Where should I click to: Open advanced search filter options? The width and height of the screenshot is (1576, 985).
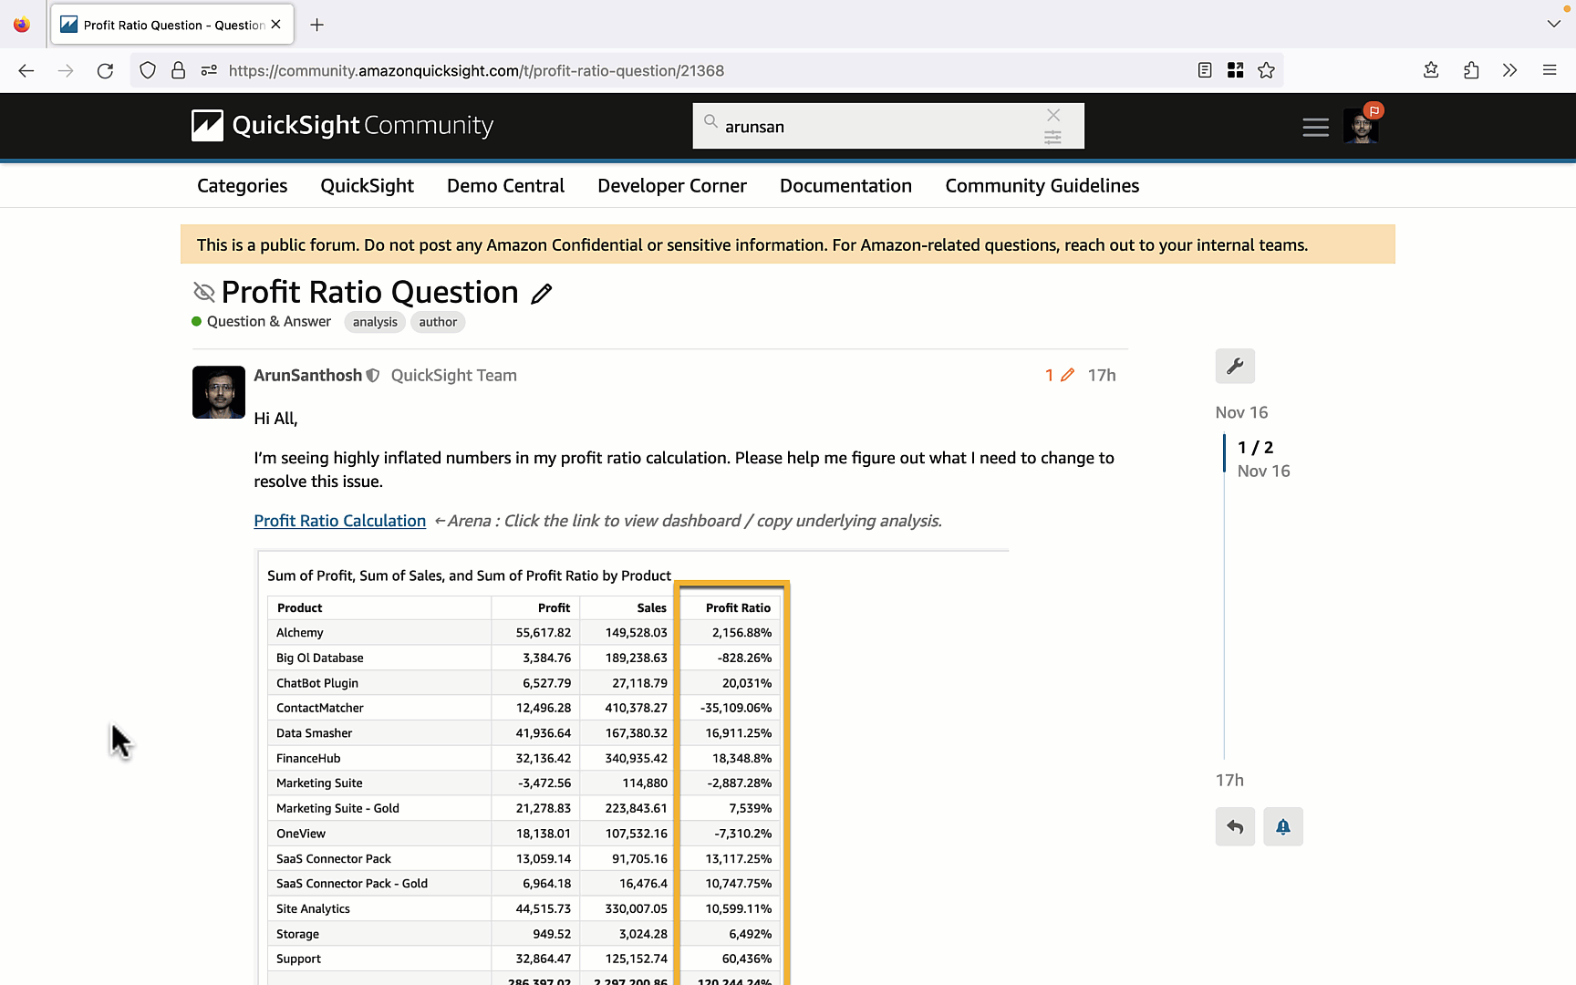1052,137
